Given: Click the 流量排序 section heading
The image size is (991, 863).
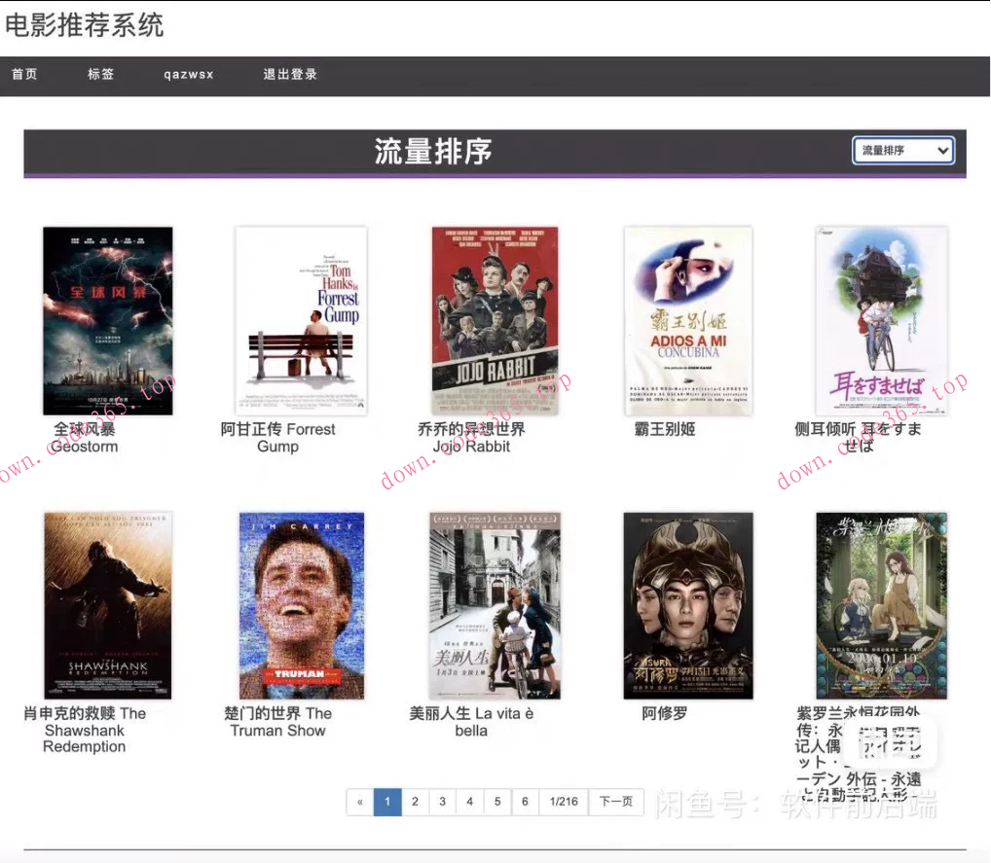Looking at the screenshot, I should click(x=433, y=152).
